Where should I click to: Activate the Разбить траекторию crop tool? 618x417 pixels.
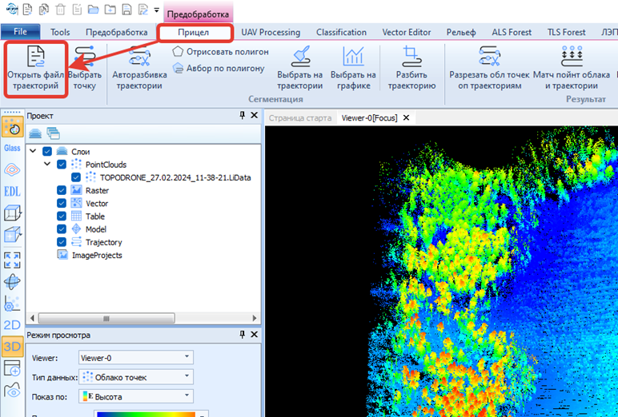click(x=411, y=69)
